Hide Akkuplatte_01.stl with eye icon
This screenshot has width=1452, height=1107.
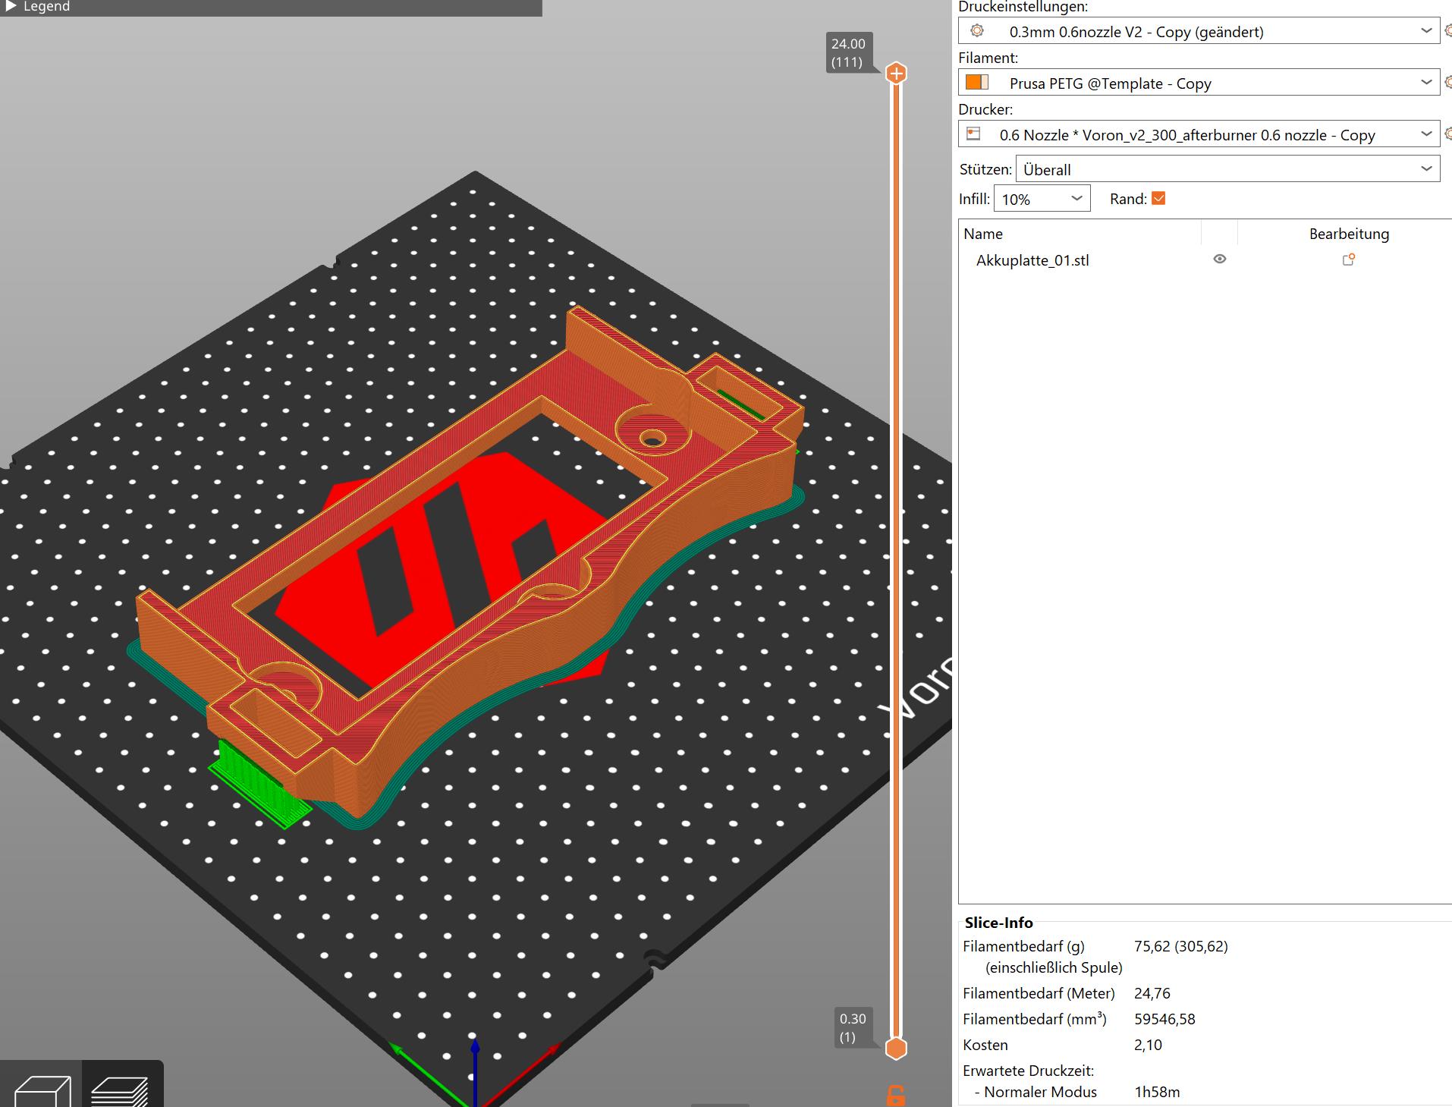(x=1220, y=259)
